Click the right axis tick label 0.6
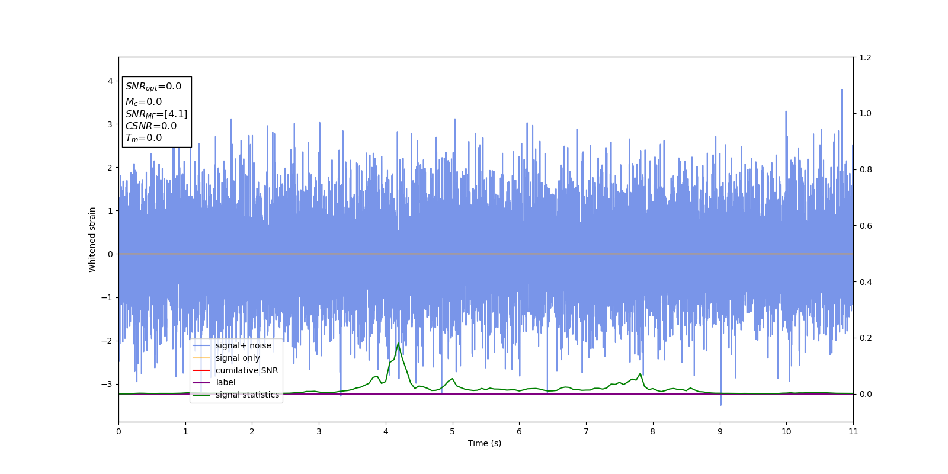The height and width of the screenshot is (474, 948). 865,226
